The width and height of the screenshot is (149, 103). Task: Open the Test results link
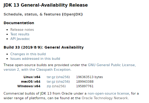coord(20,34)
